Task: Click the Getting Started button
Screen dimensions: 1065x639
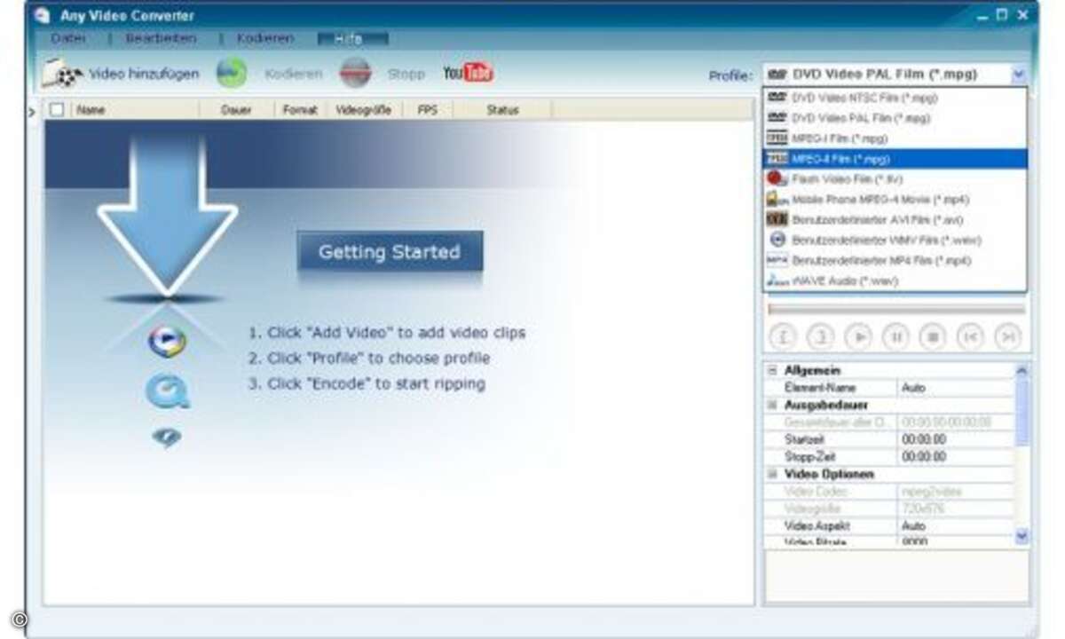Action: coord(390,252)
